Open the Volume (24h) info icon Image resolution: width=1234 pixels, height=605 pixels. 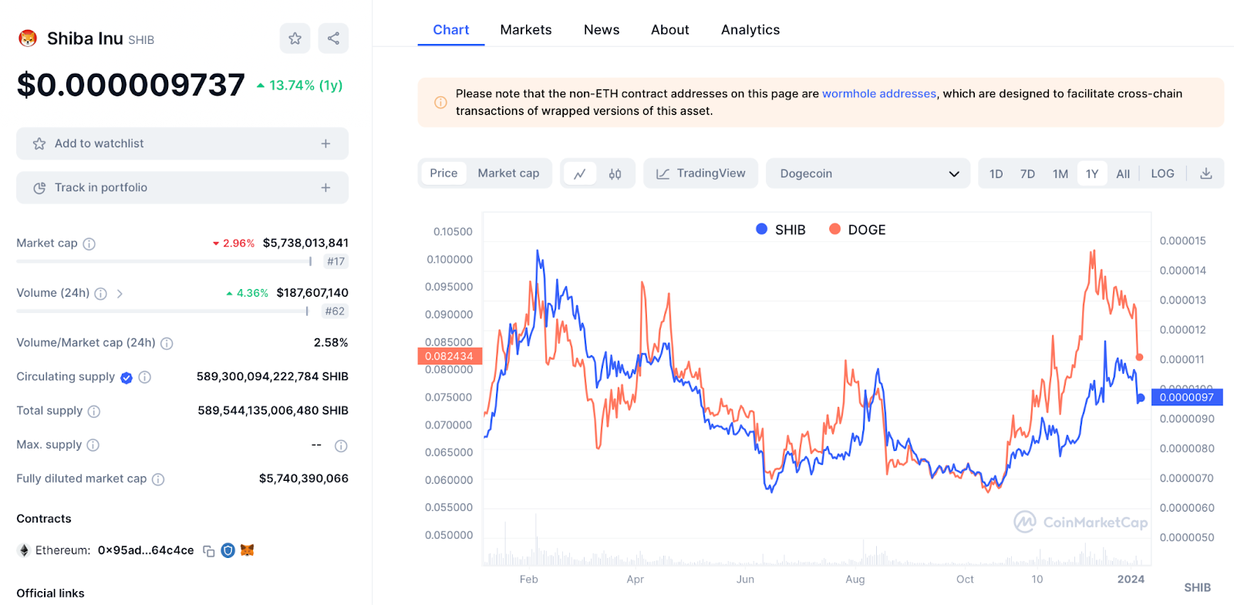coord(100,294)
